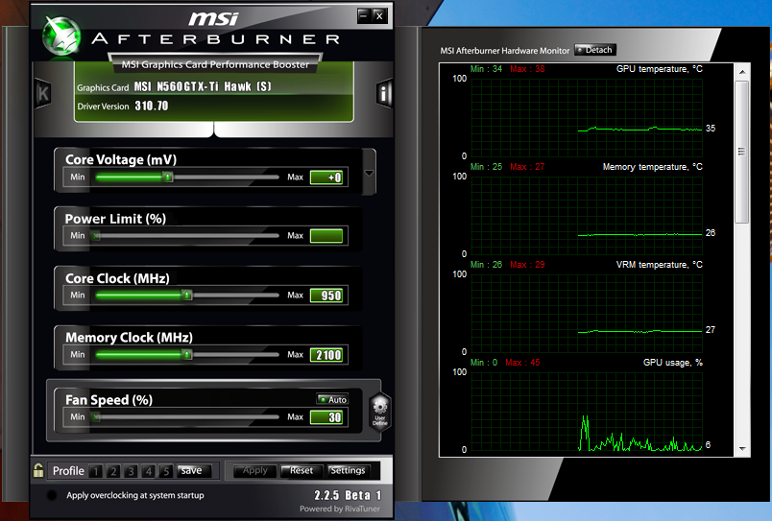Screen dimensions: 772x521
Task: Select profile slot 3
Action: [x=131, y=471]
